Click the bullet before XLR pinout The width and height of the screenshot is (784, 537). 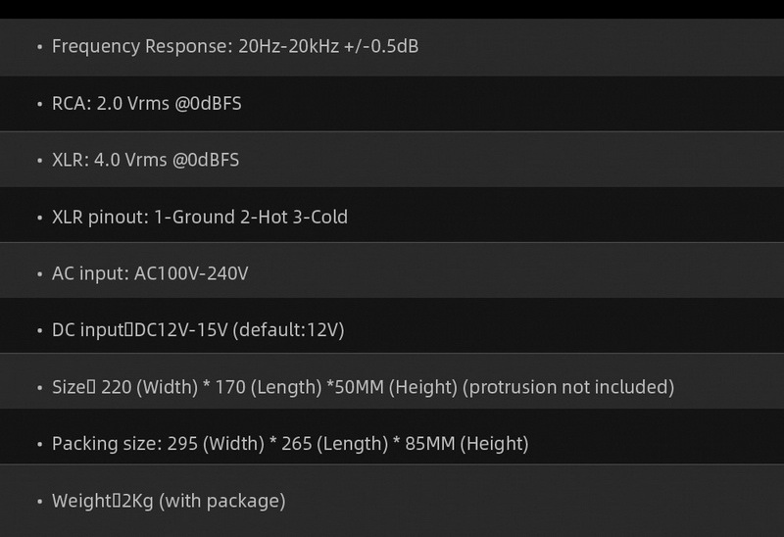point(39,218)
